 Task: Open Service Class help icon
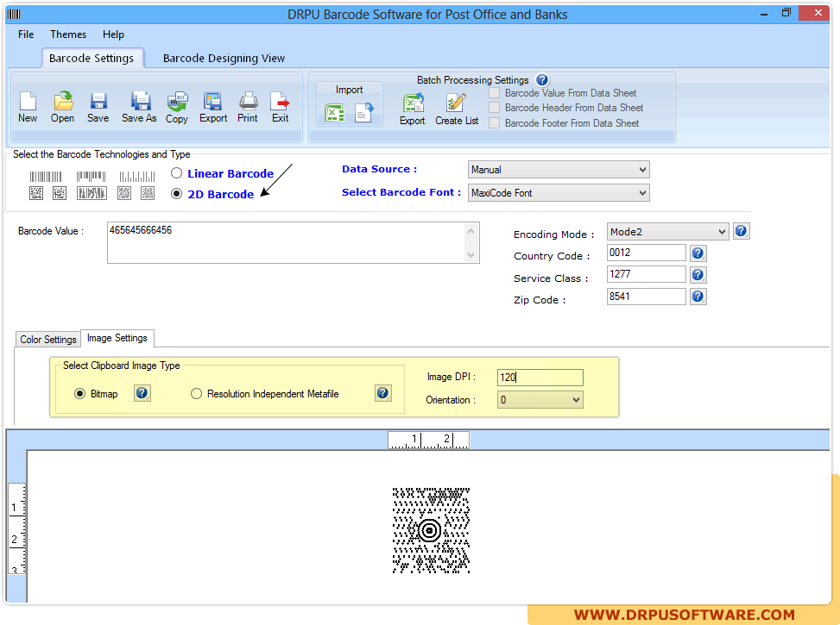698,275
